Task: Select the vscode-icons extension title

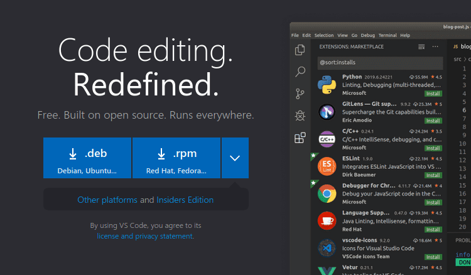Action: 360,240
